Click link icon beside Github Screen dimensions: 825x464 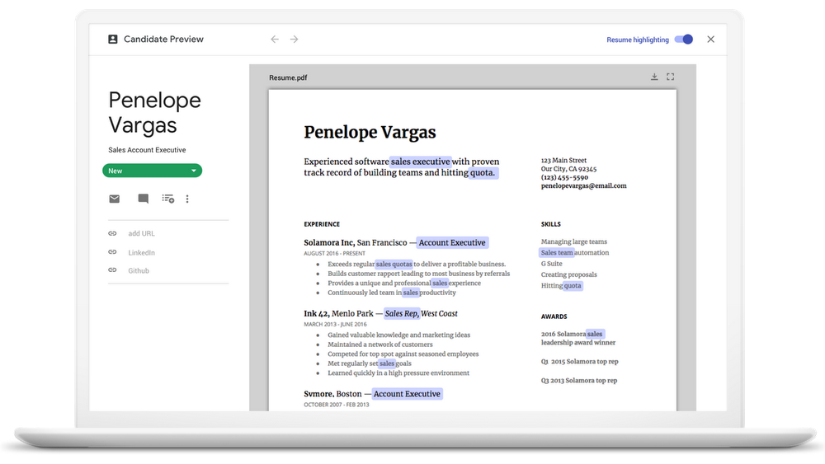(112, 270)
